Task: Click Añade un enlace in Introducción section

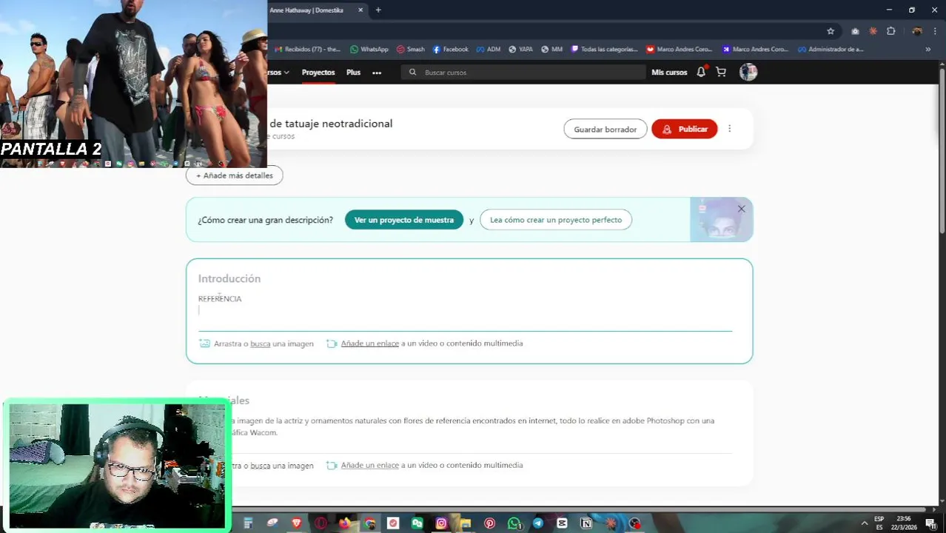Action: click(x=369, y=343)
